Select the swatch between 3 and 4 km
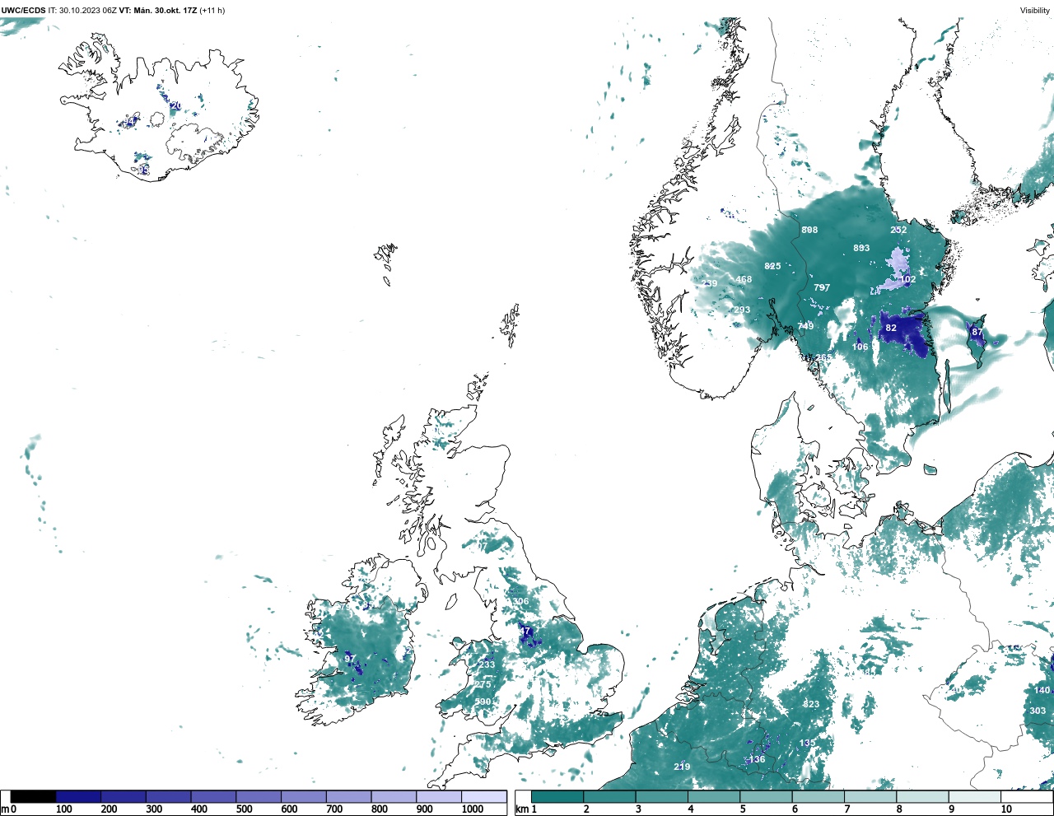The width and height of the screenshot is (1054, 816). (662, 797)
